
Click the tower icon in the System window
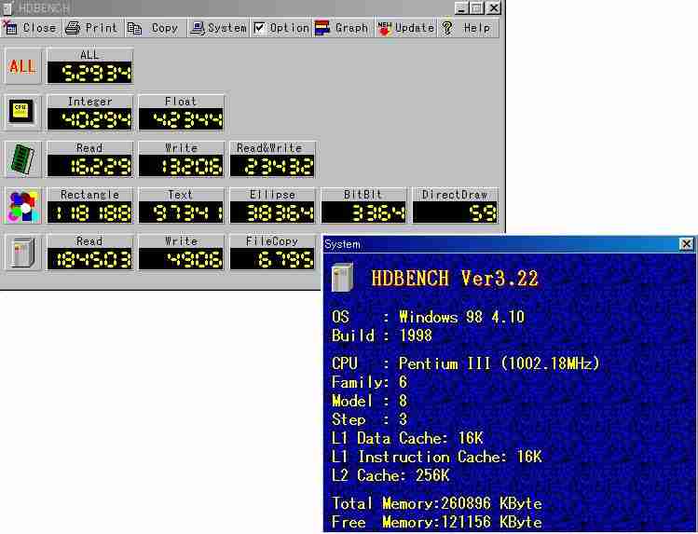[x=343, y=278]
